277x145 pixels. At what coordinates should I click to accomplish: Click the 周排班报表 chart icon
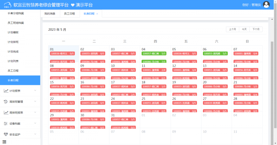pyautogui.click(x=6, y=113)
